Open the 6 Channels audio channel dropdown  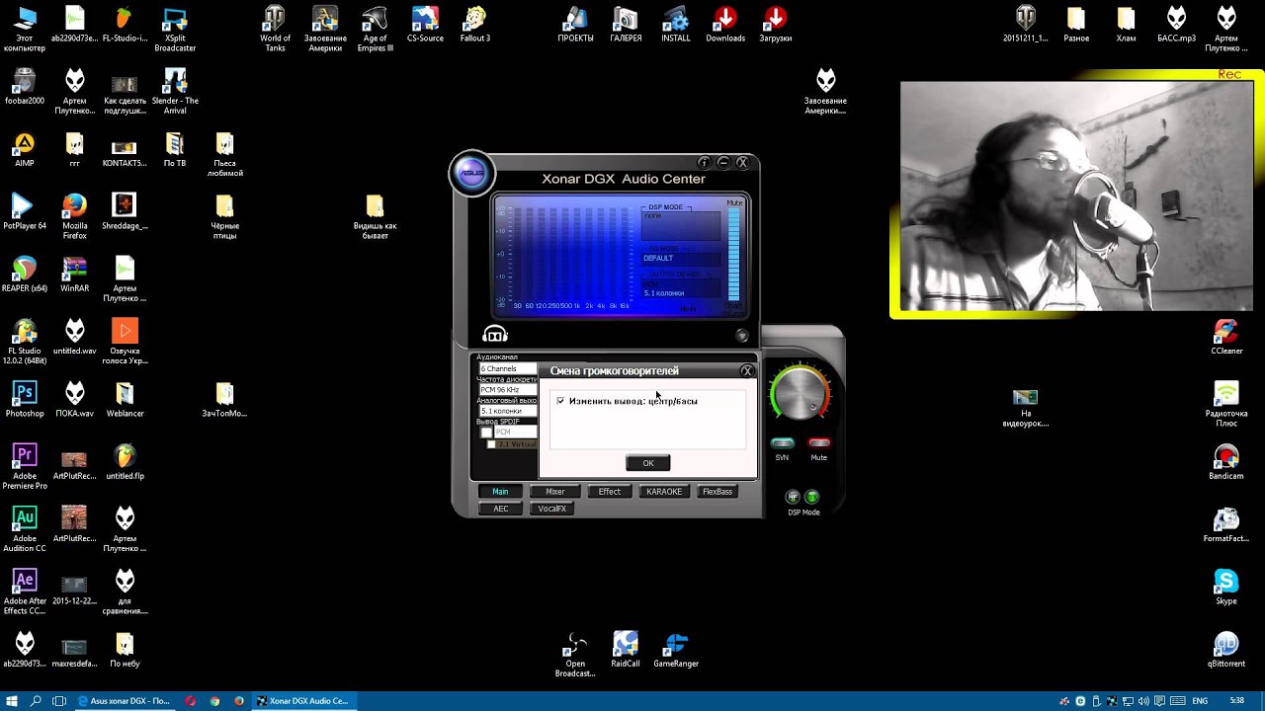coord(507,368)
